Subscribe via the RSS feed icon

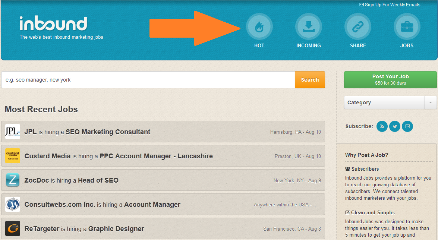pyautogui.click(x=382, y=127)
